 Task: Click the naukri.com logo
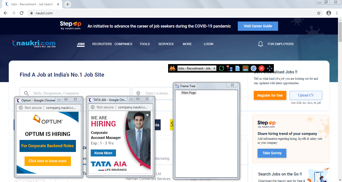tap(34, 44)
